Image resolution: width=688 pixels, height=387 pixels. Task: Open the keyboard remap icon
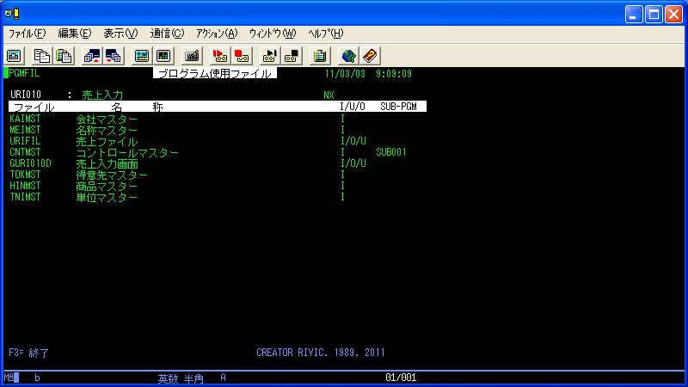coord(191,56)
